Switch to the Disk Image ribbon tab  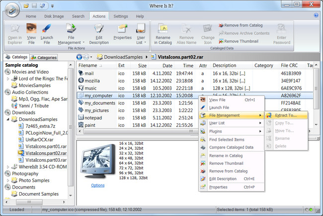[x=54, y=16]
